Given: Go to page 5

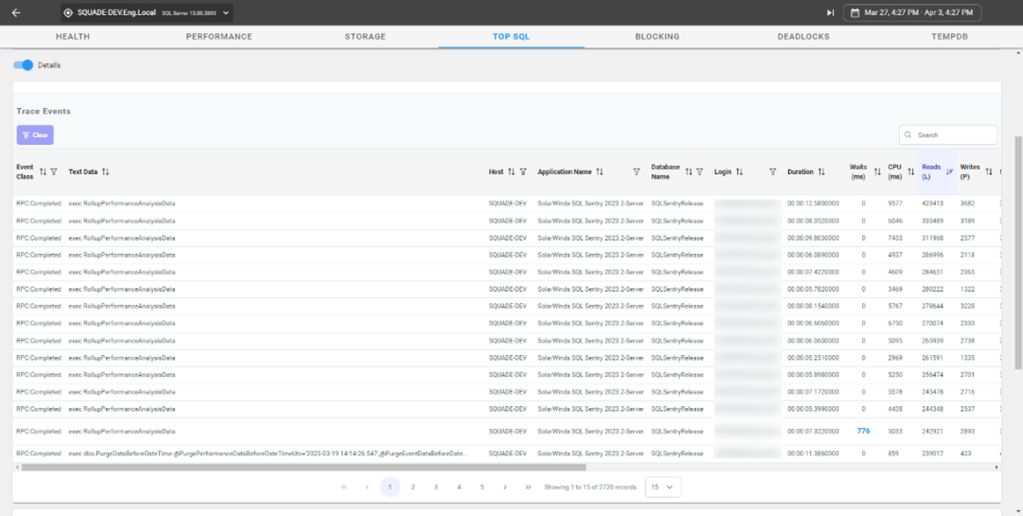Looking at the screenshot, I should tap(482, 487).
